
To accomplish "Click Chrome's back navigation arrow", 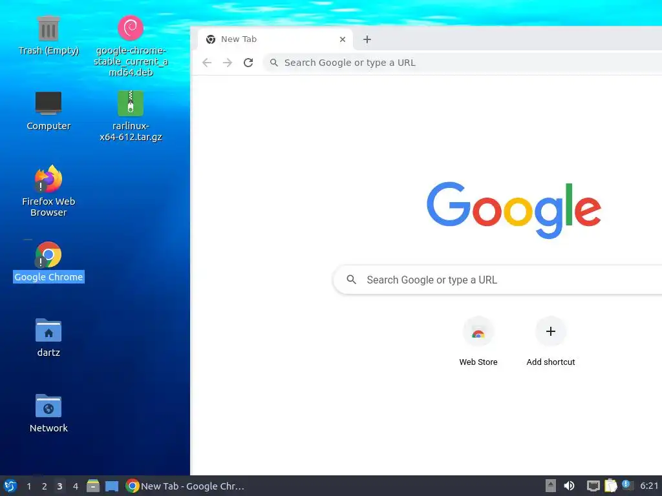I will tap(207, 63).
